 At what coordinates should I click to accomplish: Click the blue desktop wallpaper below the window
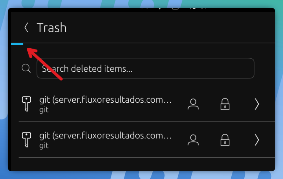pyautogui.click(x=141, y=175)
